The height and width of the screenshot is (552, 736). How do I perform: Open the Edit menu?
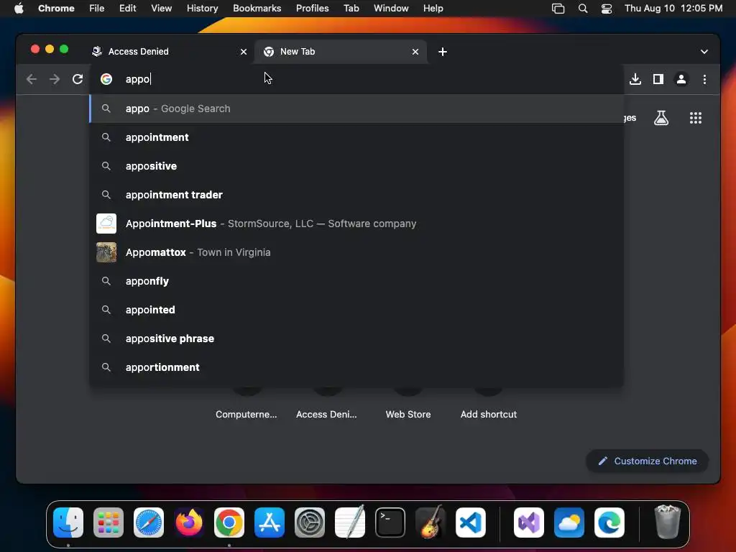click(x=127, y=8)
